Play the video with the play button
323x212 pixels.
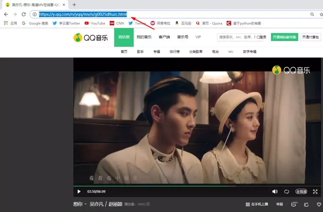point(79,192)
